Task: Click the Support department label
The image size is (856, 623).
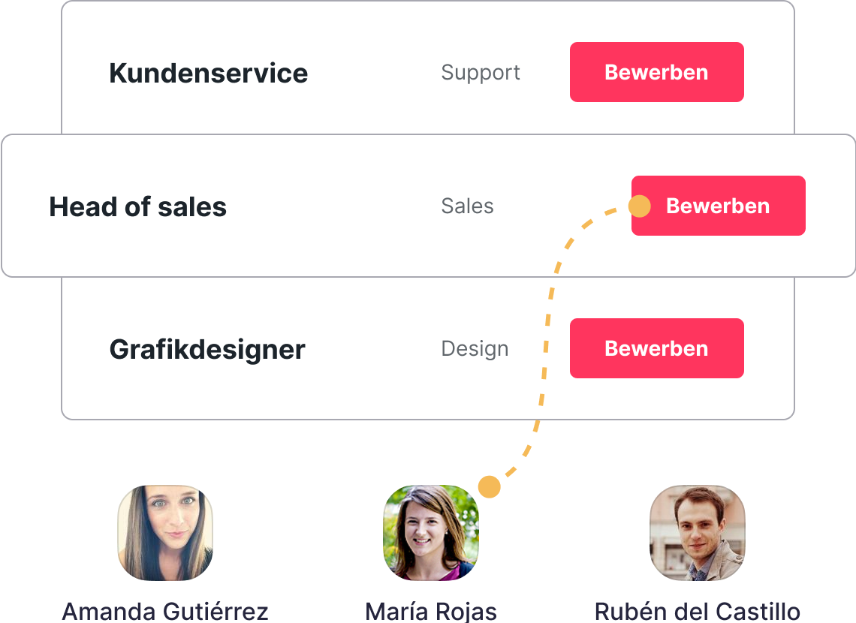Action: click(x=481, y=72)
